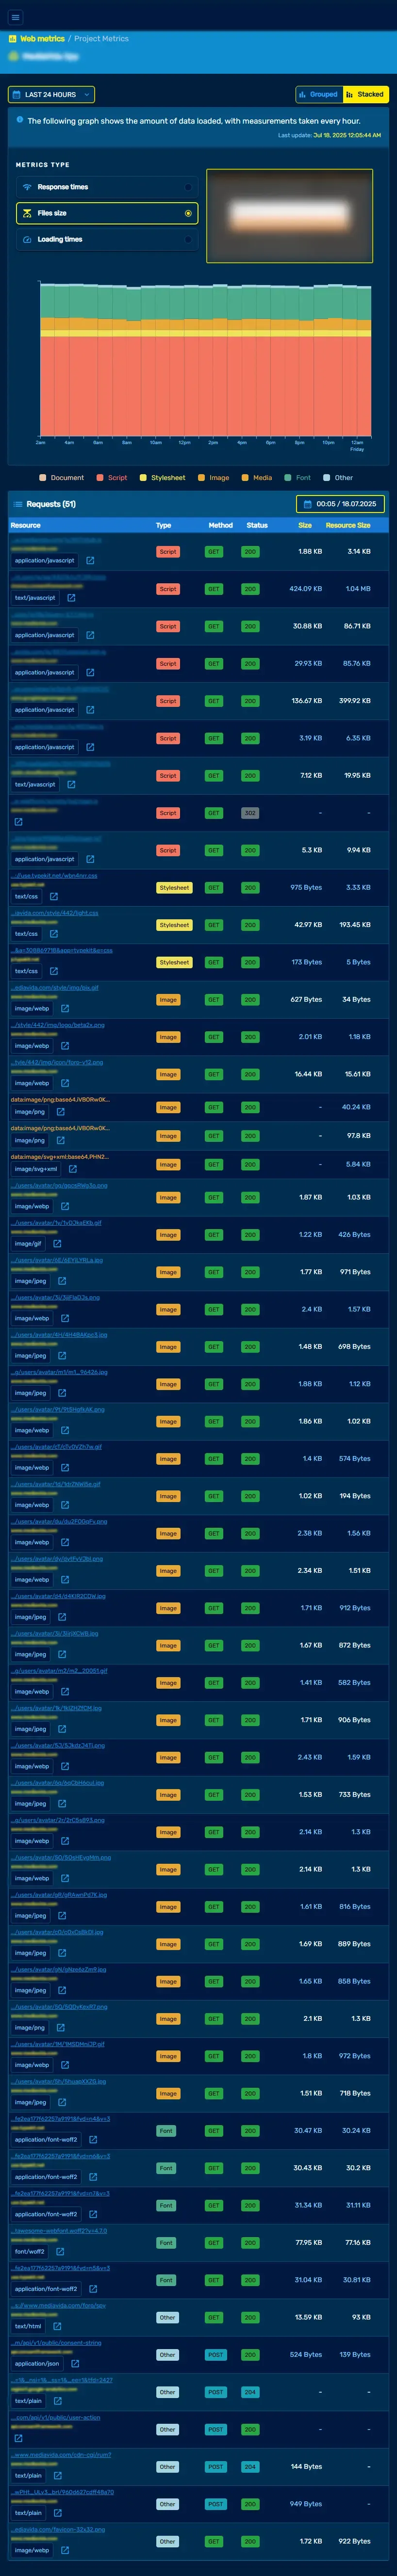The height and width of the screenshot is (2576, 397).
Task: Open external link icon in the 30.88 KB script row
Action: coord(90,635)
